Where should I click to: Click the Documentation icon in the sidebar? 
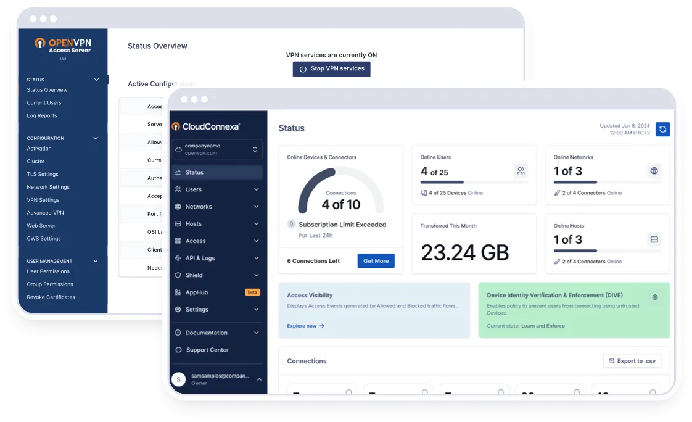[178, 333]
